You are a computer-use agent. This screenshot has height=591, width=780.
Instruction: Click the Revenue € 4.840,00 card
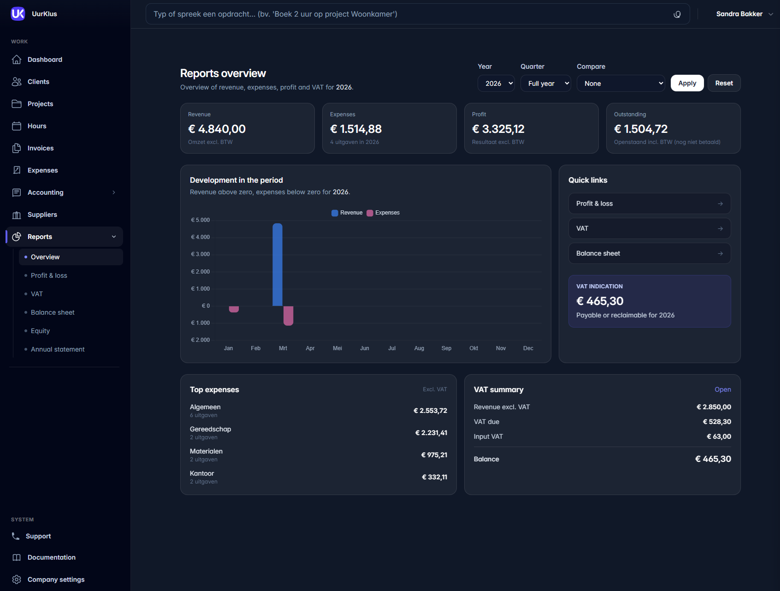point(248,128)
